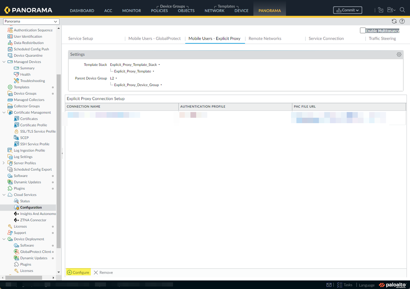Open the help question mark icon
410x289 pixels.
(x=402, y=21)
